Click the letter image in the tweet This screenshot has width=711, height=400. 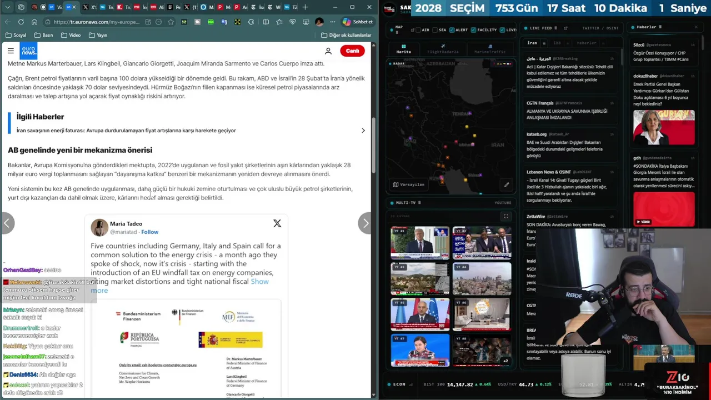click(186, 349)
